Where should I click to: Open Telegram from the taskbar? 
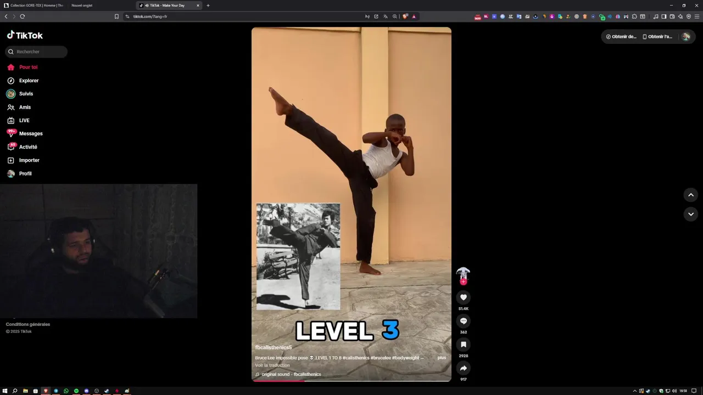[x=56, y=391]
